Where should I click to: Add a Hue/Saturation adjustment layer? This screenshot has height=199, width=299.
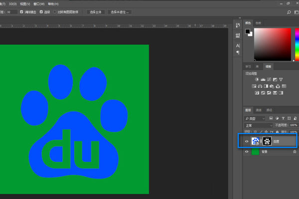tap(254, 86)
